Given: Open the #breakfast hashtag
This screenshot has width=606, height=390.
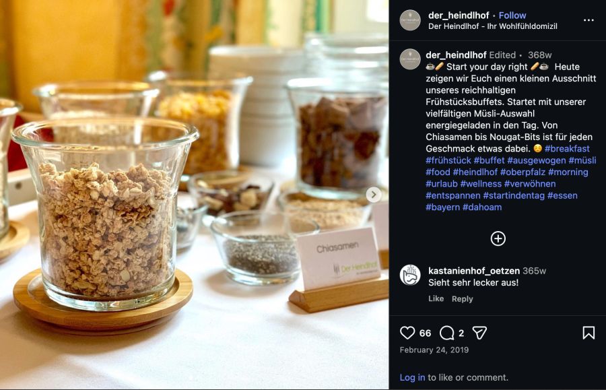Looking at the screenshot, I should click(x=567, y=149).
